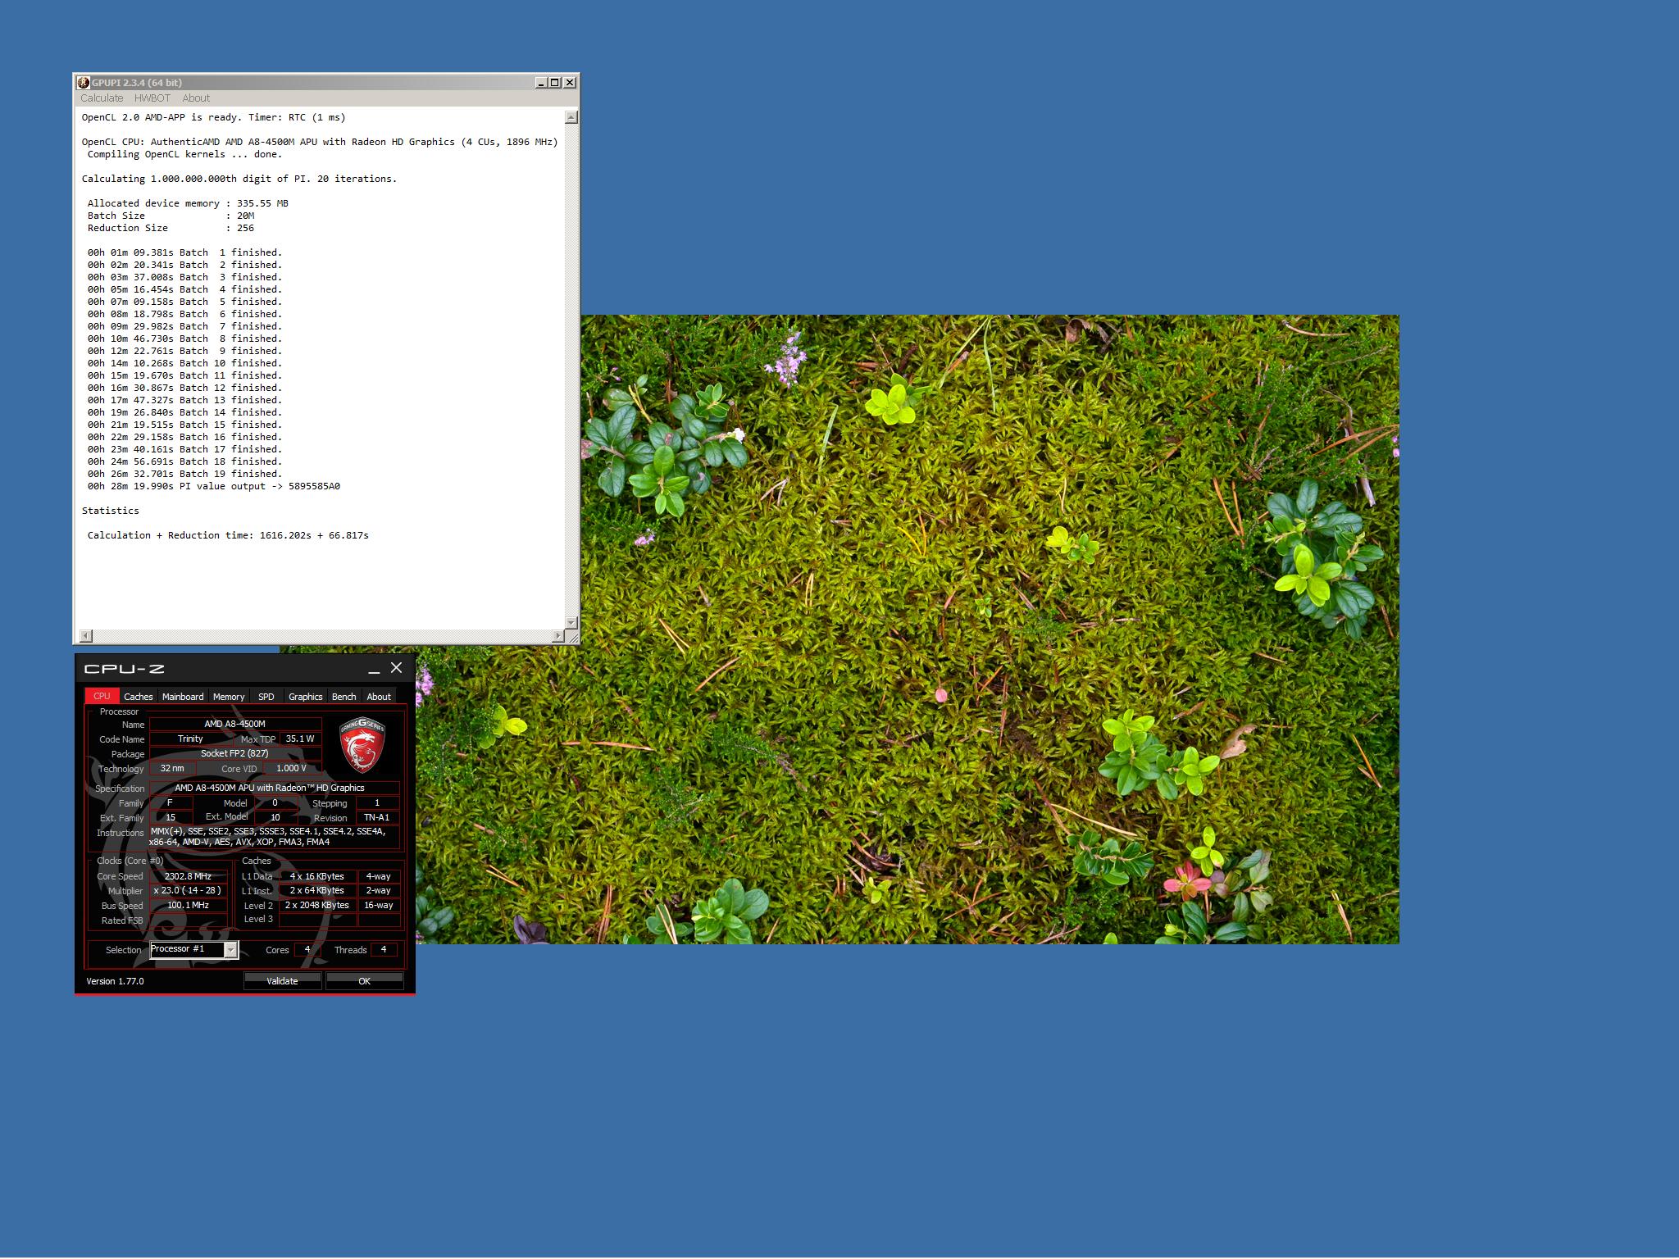Click the Code Name value Trinity

190,739
